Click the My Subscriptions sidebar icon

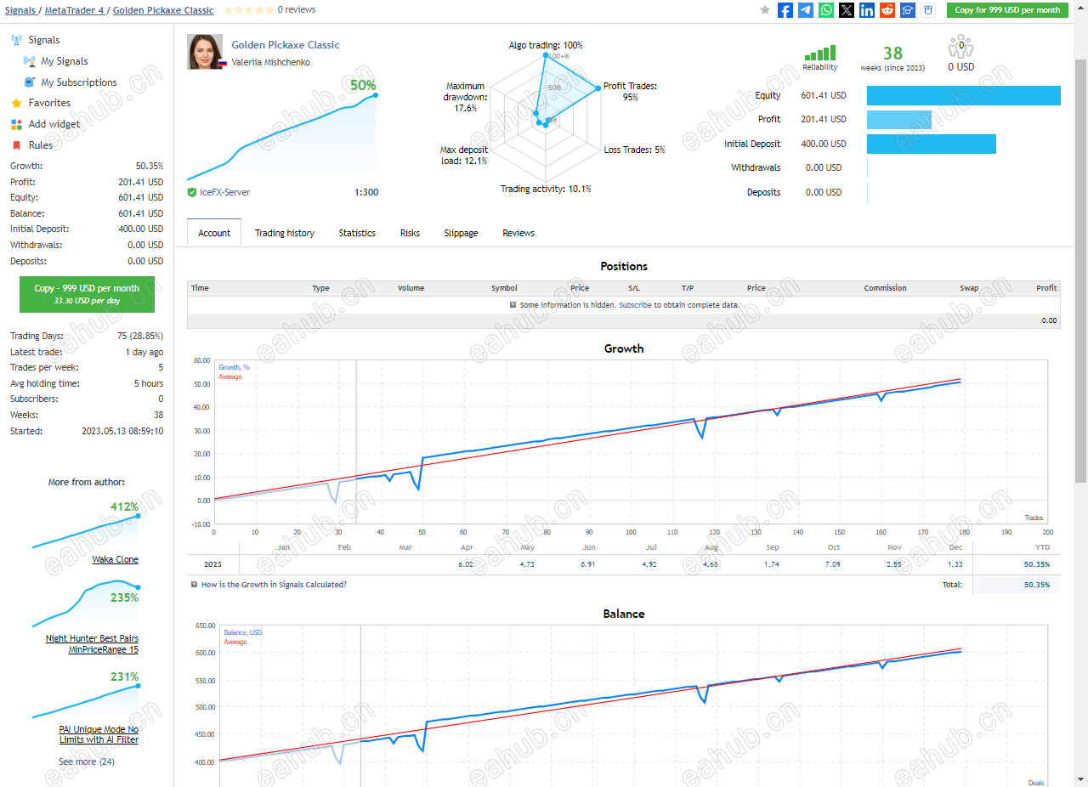(30, 82)
